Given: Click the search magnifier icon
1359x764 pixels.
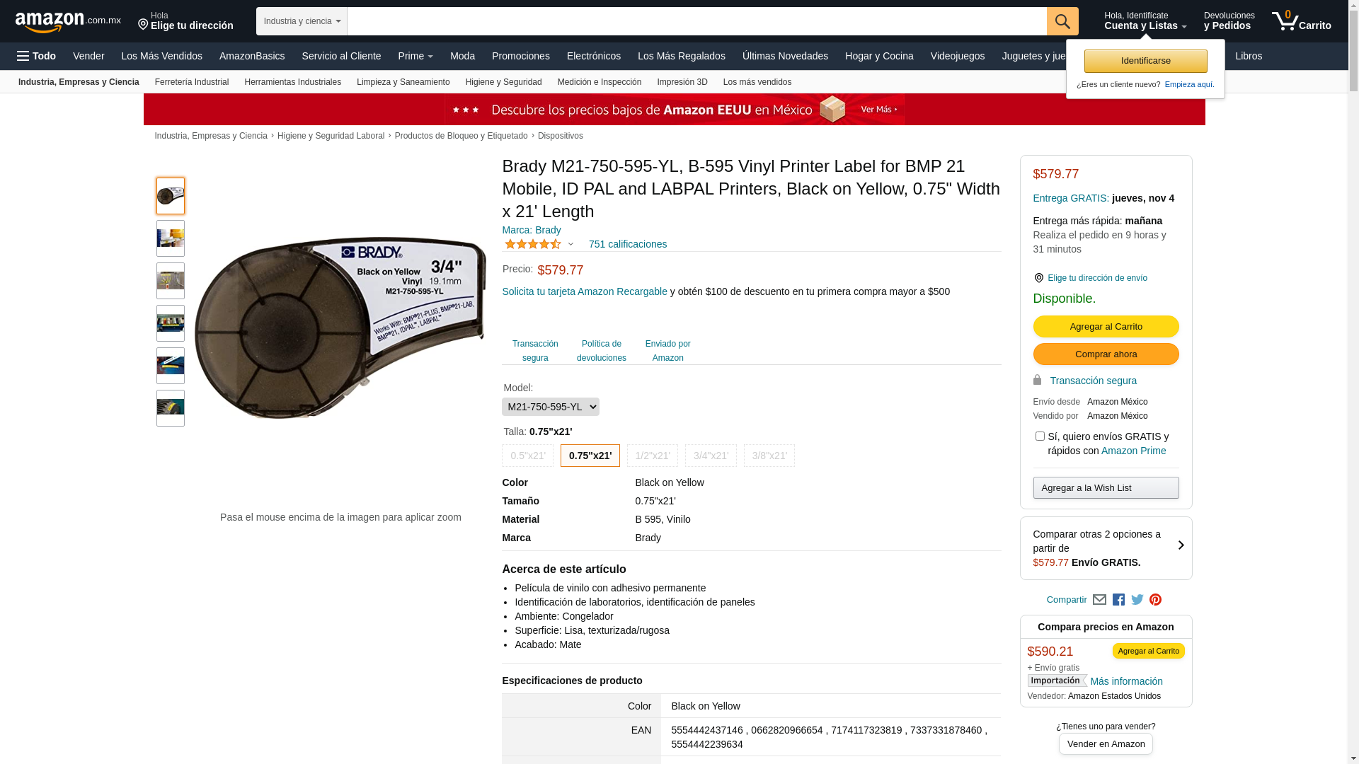Looking at the screenshot, I should (x=1062, y=21).
